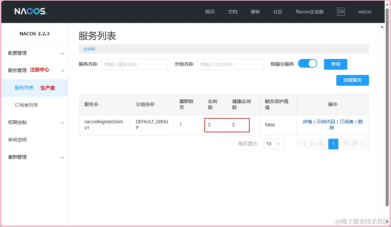
Task: Select the public namespace tab
Action: [90, 49]
